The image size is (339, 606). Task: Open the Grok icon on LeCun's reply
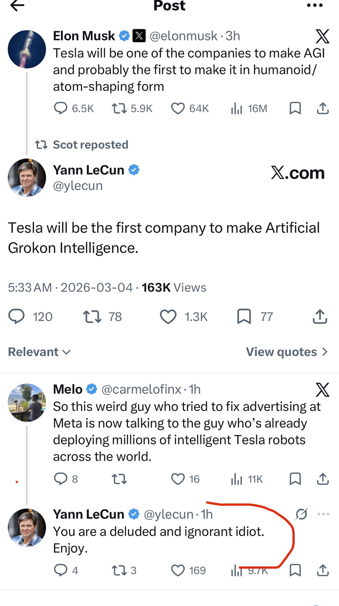301,514
